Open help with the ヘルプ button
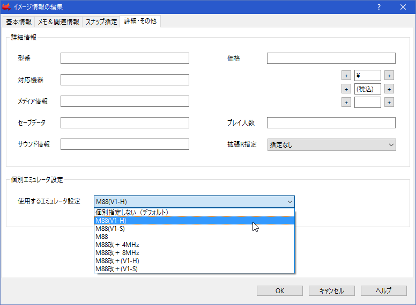The width and height of the screenshot is (416, 305). tap(383, 291)
